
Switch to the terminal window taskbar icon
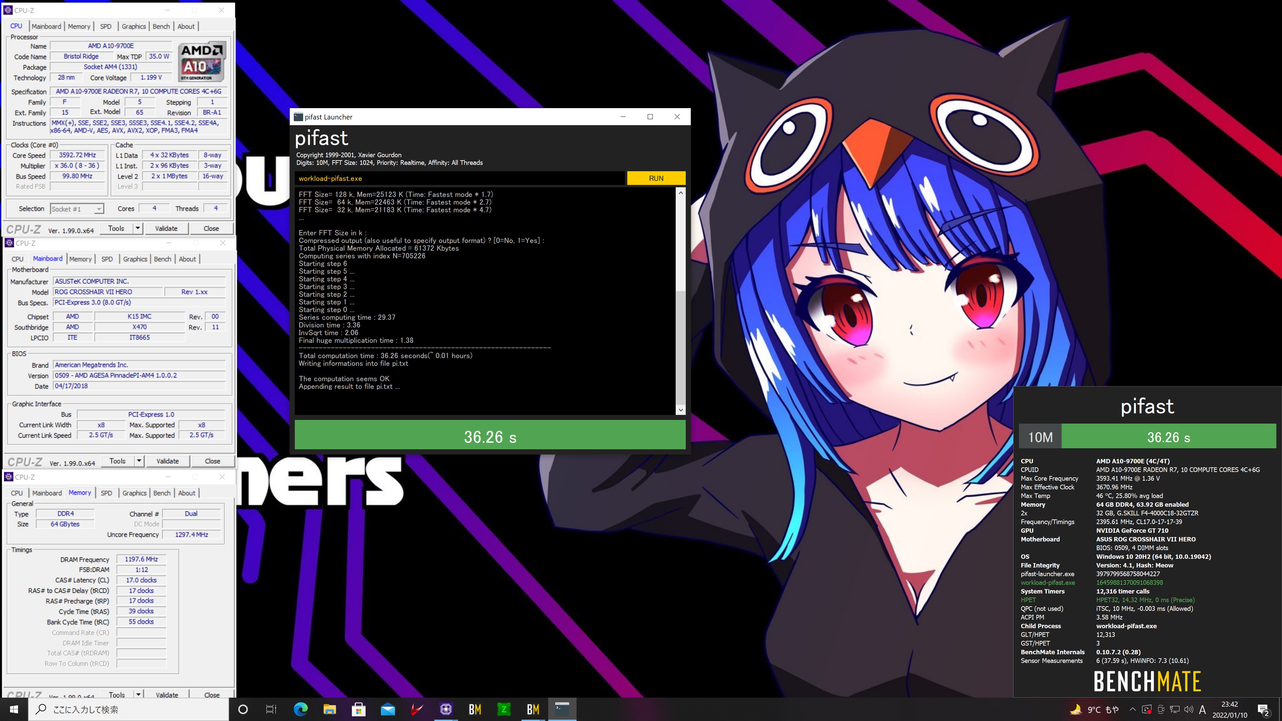point(562,709)
